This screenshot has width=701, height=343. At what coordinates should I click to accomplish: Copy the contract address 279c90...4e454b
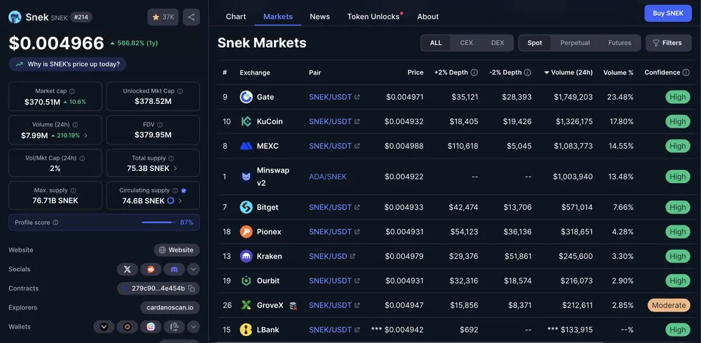click(191, 288)
